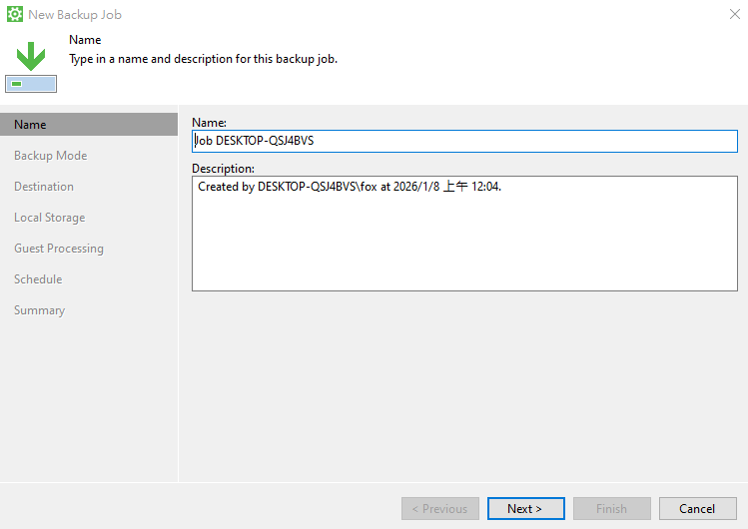The width and height of the screenshot is (748, 529).
Task: Click the 'Type in a name and description' instruction
Action: pos(203,59)
